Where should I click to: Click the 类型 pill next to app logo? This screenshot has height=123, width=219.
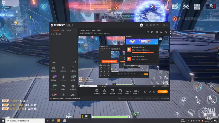(70, 25)
